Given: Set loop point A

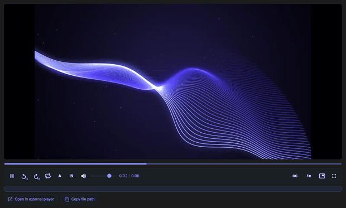Looking at the screenshot, I should [x=60, y=176].
